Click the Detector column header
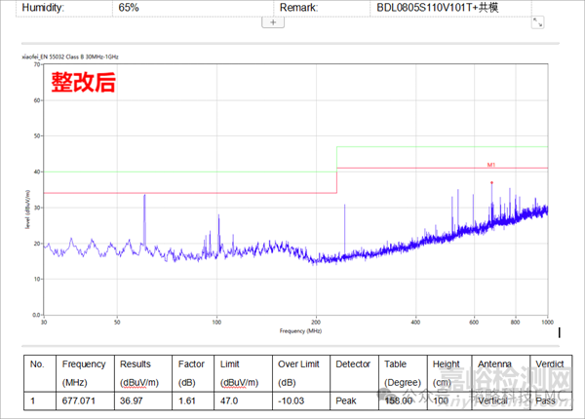 [x=353, y=363]
